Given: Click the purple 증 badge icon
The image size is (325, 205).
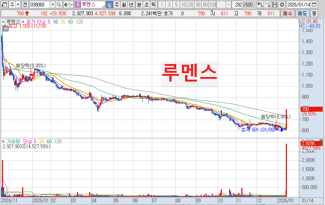Looking at the screenshot, I should pyautogui.click(x=78, y=4).
